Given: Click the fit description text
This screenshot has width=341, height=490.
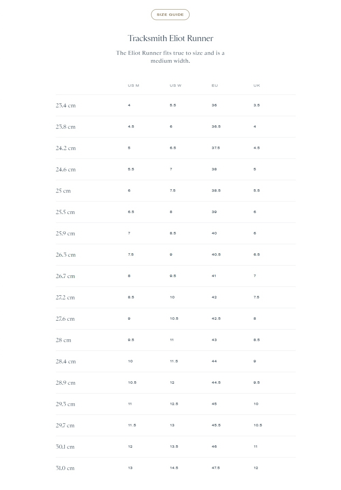Looking at the screenshot, I should 170,57.
